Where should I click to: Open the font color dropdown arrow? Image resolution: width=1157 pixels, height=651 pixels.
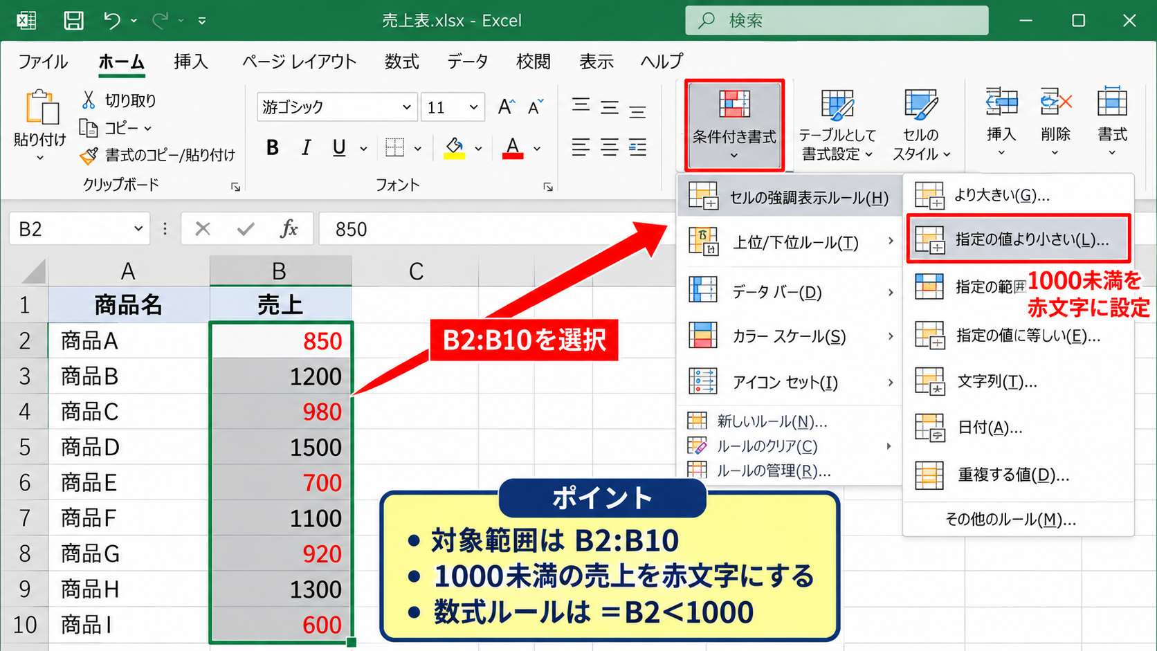click(537, 148)
